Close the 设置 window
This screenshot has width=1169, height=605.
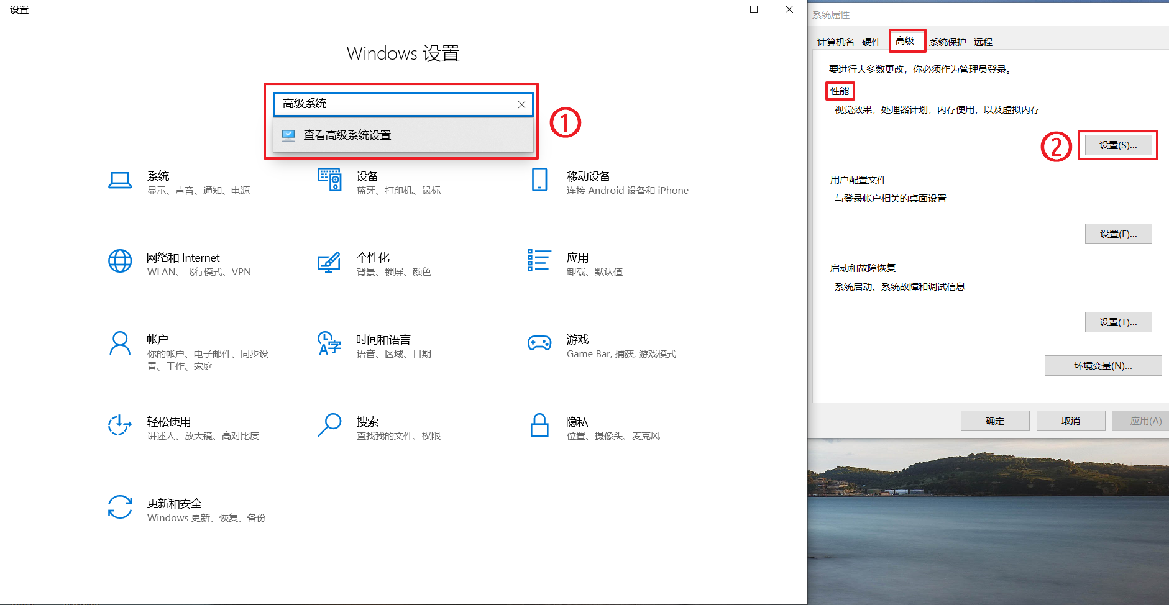[x=789, y=9]
